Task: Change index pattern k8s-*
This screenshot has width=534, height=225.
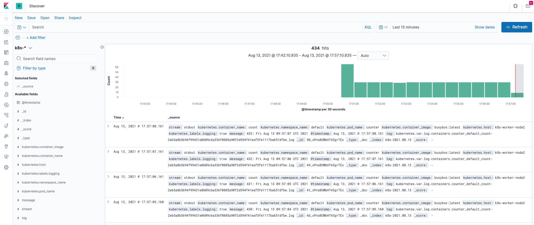Action: [x=23, y=48]
